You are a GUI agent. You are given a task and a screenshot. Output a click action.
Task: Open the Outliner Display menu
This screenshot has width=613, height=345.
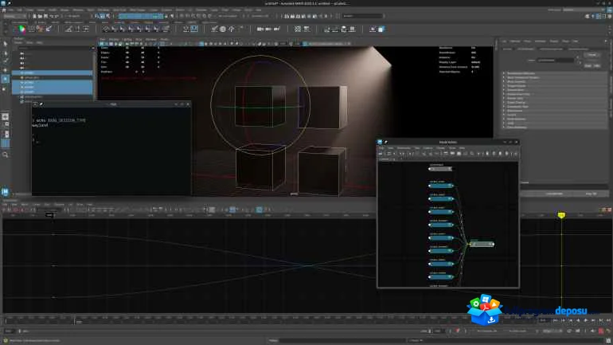19,42
